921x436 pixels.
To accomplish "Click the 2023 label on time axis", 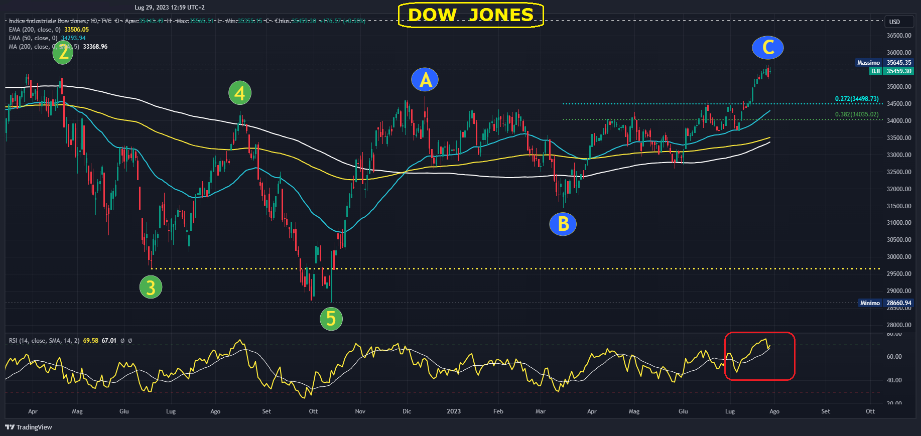I will tap(454, 411).
